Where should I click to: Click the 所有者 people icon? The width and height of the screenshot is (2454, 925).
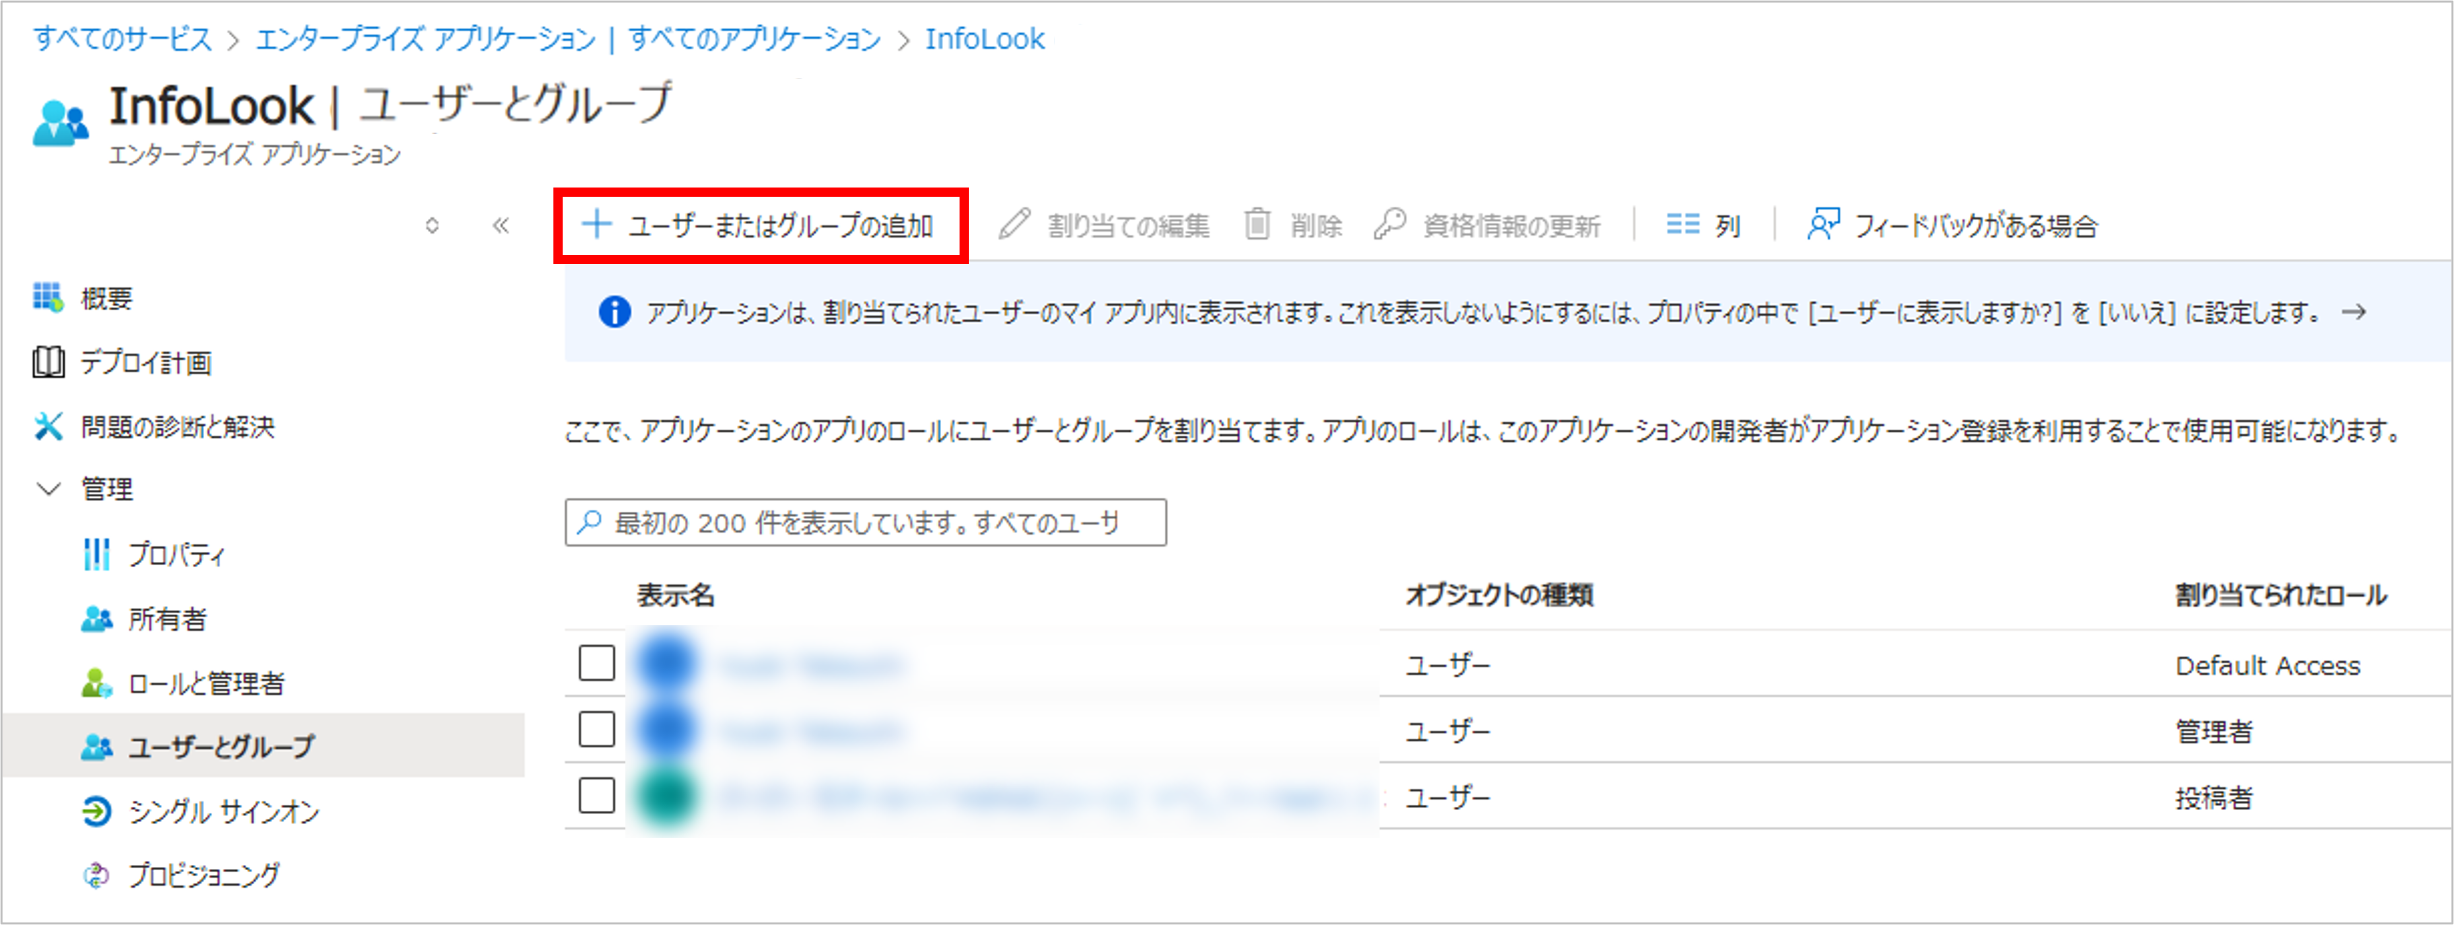click(x=96, y=619)
